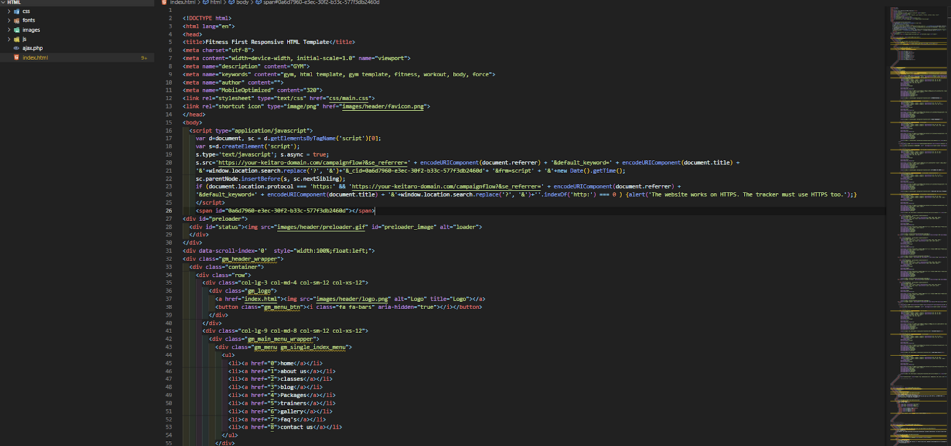Click the 'gm_menu_btn' button tag line
This screenshot has width=951, height=446.
click(x=349, y=307)
